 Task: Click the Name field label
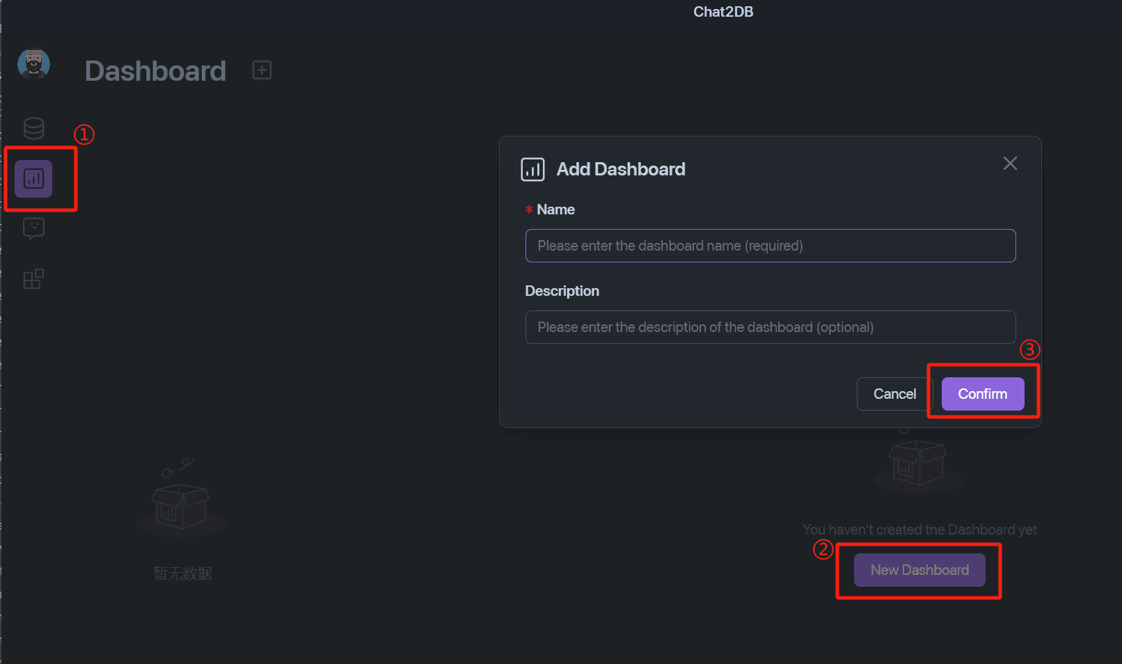coord(555,210)
